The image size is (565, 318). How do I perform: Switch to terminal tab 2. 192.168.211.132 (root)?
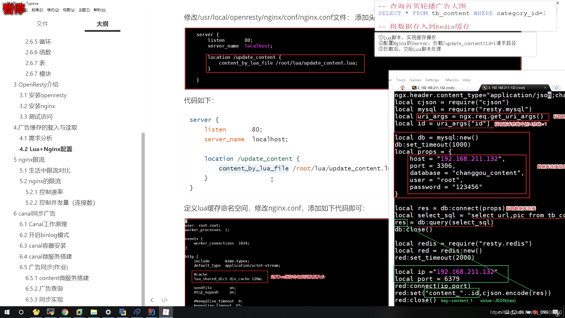436,88
